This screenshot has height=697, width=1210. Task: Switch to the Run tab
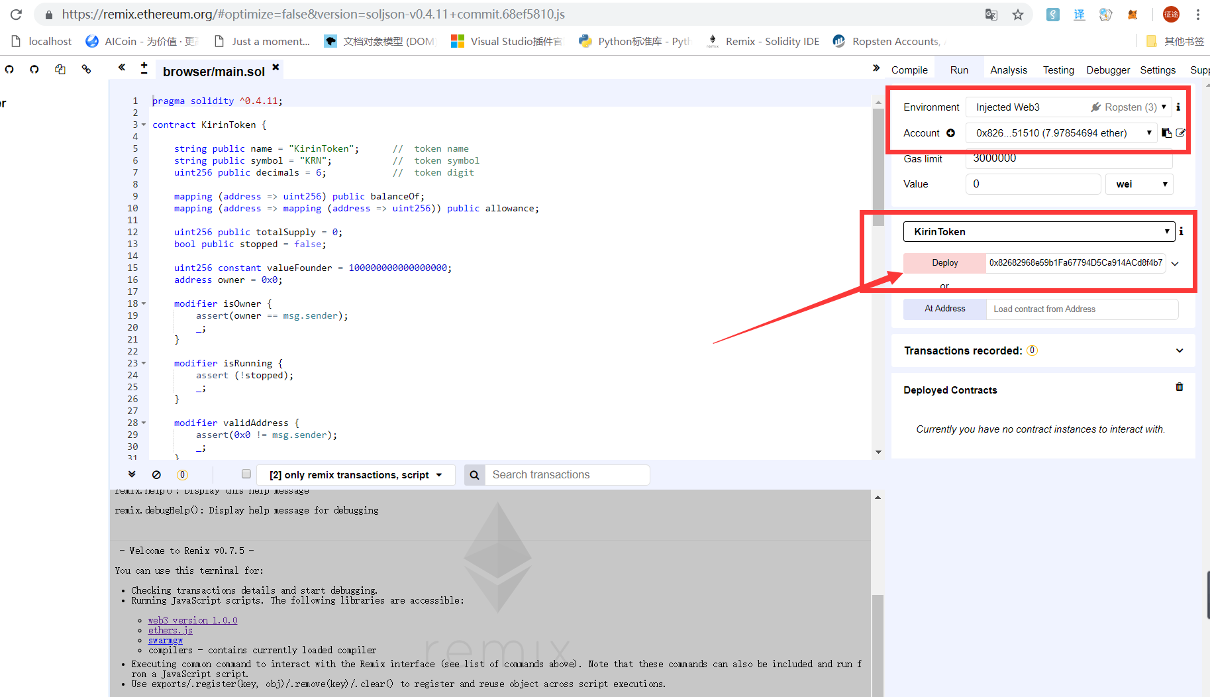click(x=959, y=70)
